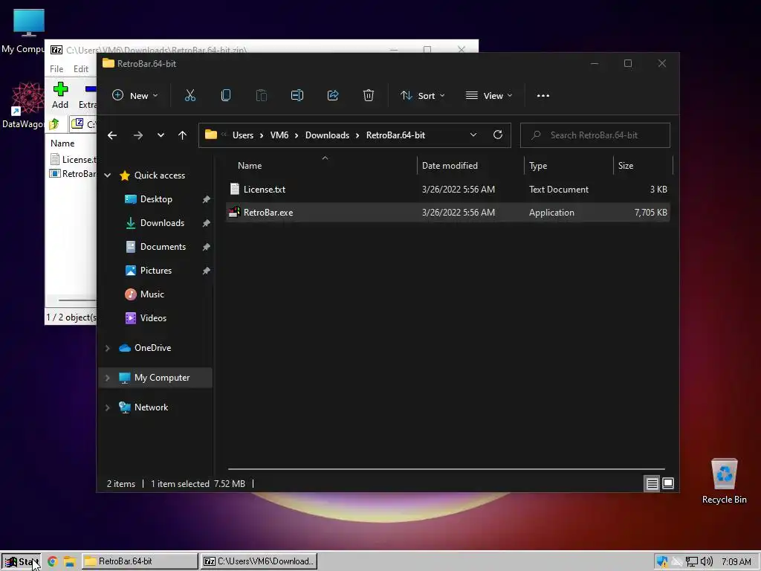Expand the Network tree node
Image resolution: width=761 pixels, height=571 pixels.
tap(108, 407)
